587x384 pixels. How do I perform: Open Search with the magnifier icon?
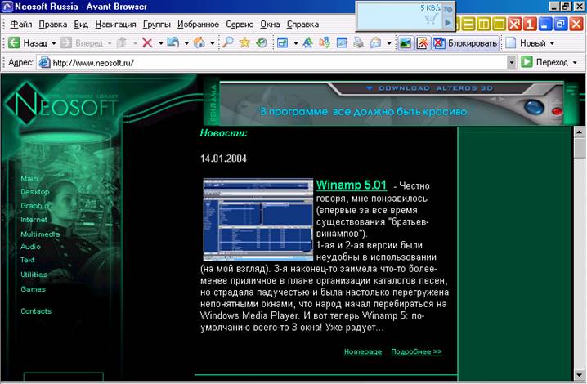point(227,42)
